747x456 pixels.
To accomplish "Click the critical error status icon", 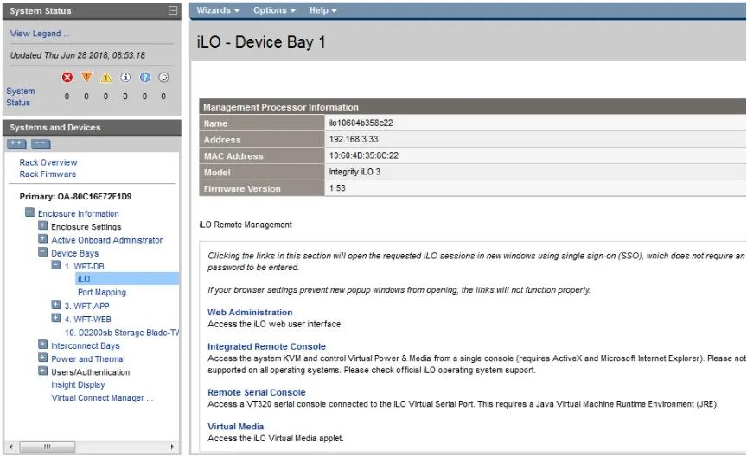I will coord(67,78).
